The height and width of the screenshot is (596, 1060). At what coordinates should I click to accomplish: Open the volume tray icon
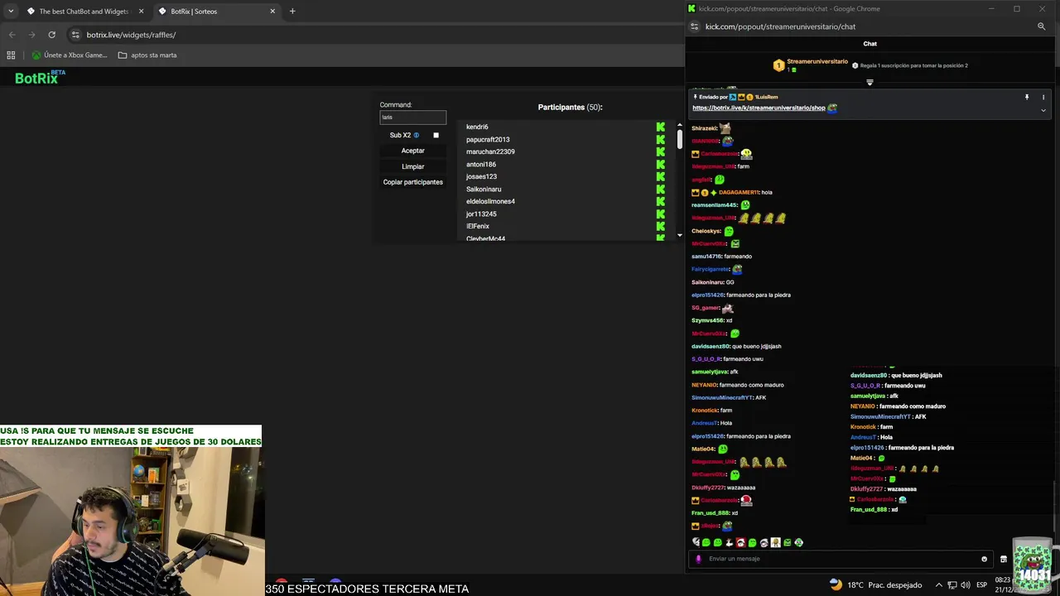pos(966,585)
